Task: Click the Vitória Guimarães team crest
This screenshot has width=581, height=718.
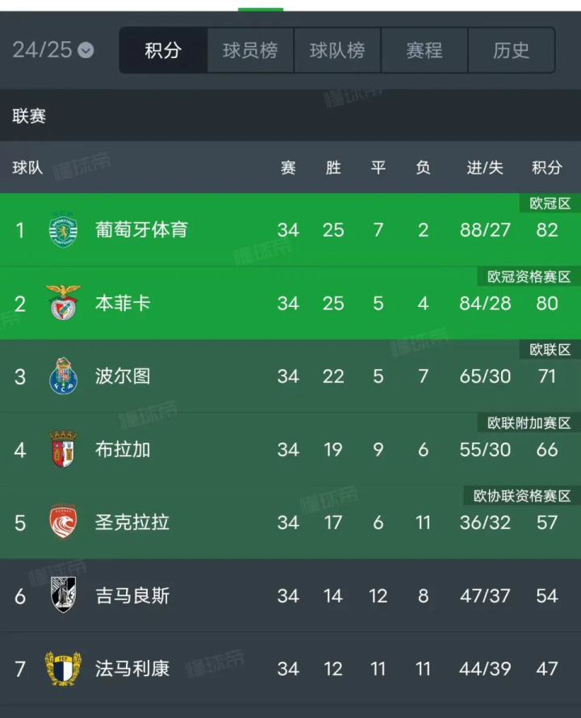Action: pos(63,596)
